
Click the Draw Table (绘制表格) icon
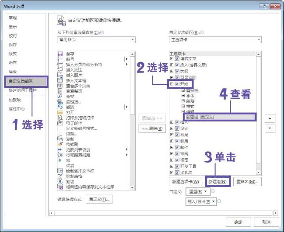[x=60, y=176]
